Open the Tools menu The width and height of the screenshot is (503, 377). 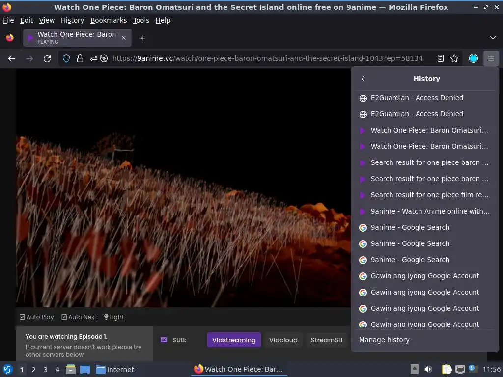coord(141,20)
